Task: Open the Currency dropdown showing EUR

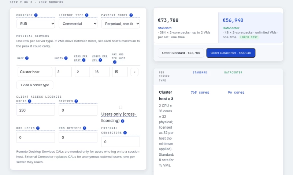Action: (36, 24)
